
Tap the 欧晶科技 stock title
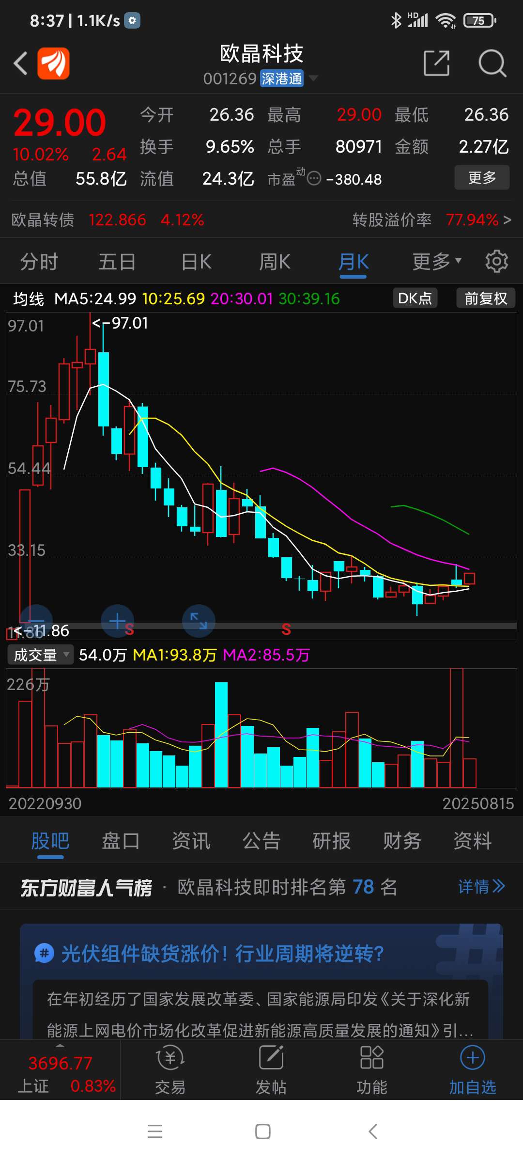pyautogui.click(x=261, y=53)
